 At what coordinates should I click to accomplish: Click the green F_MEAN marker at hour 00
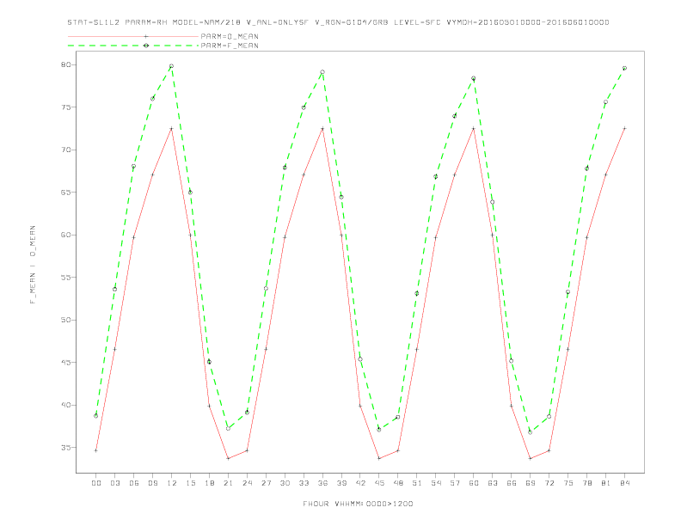pyautogui.click(x=96, y=416)
